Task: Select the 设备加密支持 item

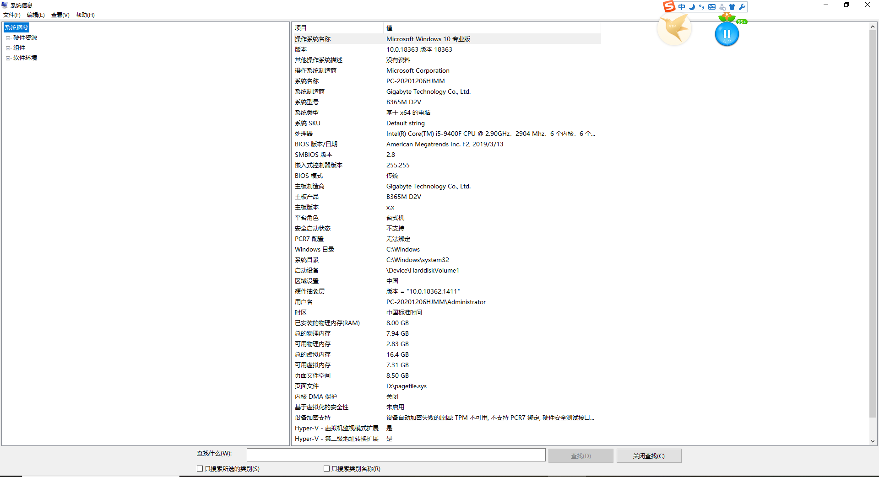Action: click(313, 418)
